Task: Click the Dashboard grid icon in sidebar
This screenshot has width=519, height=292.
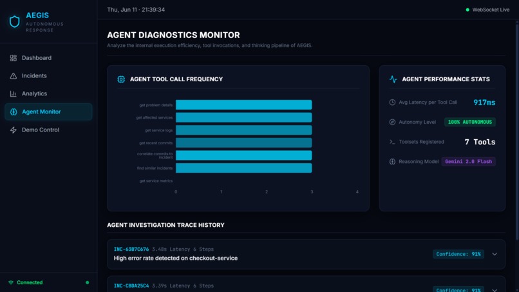Action: [x=14, y=58]
